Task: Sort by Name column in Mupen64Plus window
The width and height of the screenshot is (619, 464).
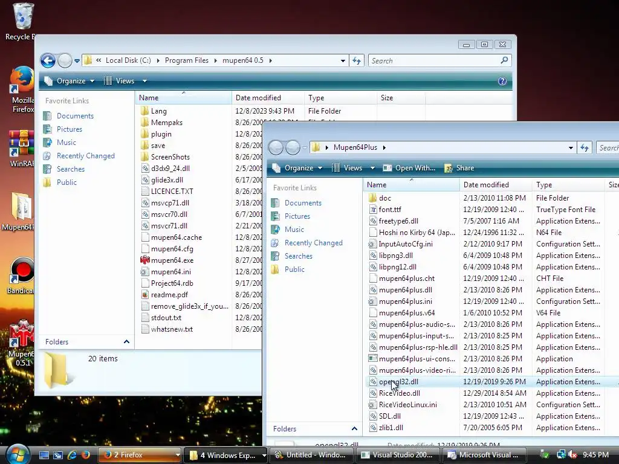Action: (411, 185)
